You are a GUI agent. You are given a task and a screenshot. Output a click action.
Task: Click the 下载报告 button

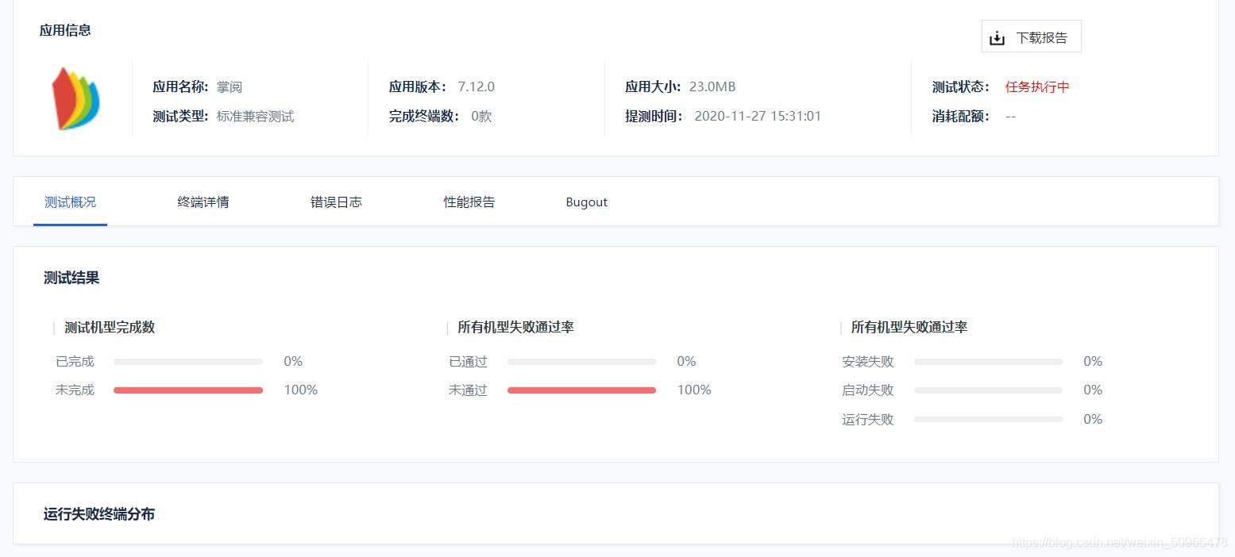pos(1031,36)
